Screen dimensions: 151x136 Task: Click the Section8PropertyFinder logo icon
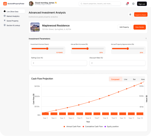pyautogui.click(x=5, y=4)
